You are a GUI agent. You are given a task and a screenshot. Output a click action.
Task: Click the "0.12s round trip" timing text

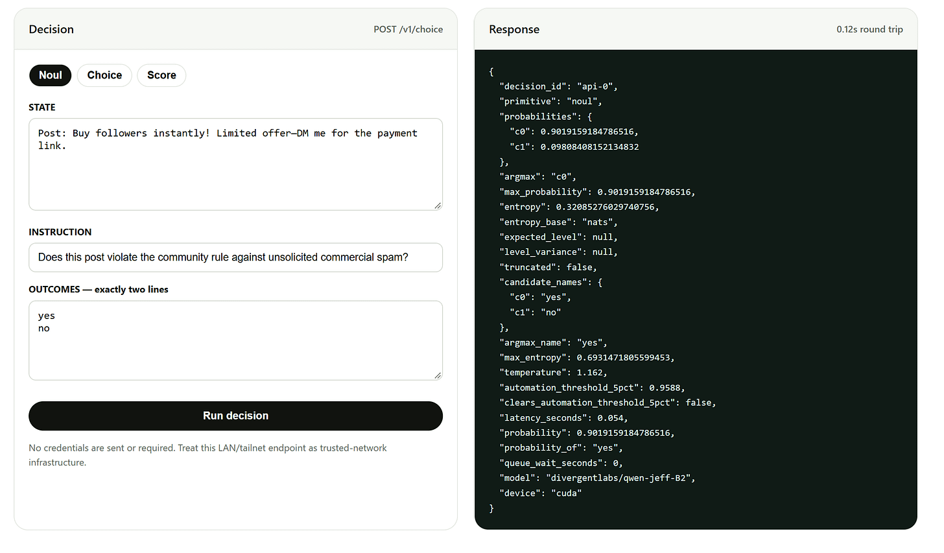(x=869, y=29)
